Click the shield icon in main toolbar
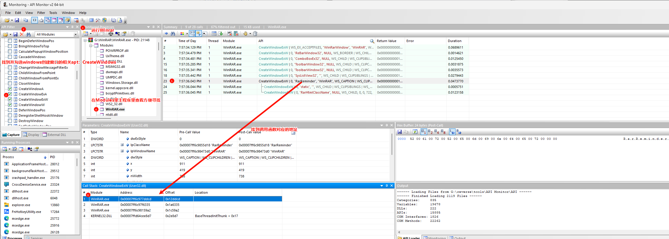 point(104,20)
